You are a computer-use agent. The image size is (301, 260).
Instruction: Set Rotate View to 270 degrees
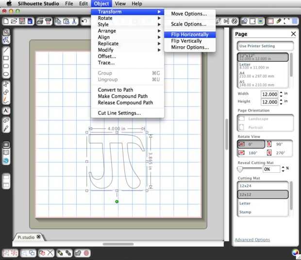[279, 153]
